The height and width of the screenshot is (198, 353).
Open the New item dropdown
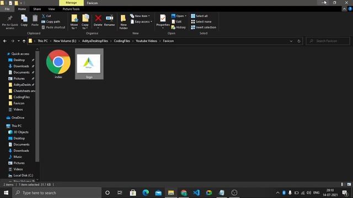point(140,16)
